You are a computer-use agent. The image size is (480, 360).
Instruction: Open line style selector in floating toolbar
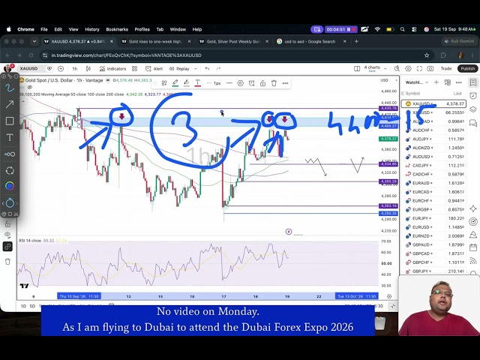(229, 83)
